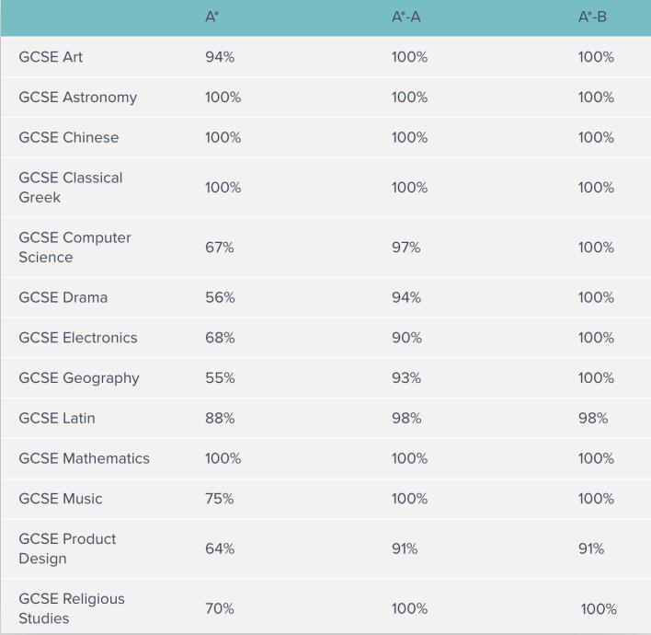Click the GCSE Electronics subject cell

pos(77,338)
